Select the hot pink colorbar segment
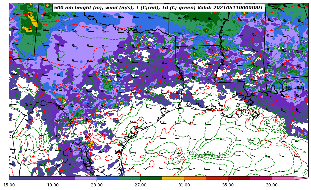The height and width of the screenshot is (190, 311). point(283,178)
